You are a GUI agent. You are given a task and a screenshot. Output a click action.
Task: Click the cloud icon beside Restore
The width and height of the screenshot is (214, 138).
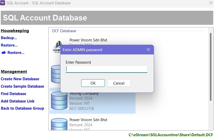coord(4,53)
